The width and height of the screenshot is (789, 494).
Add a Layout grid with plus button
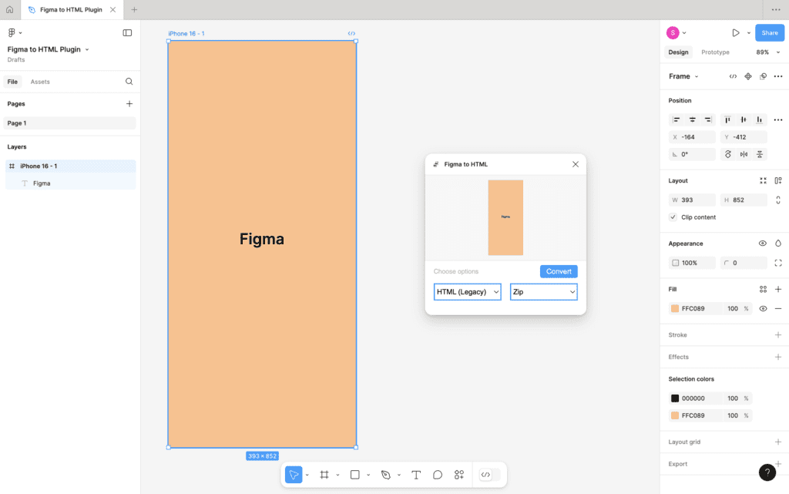778,442
